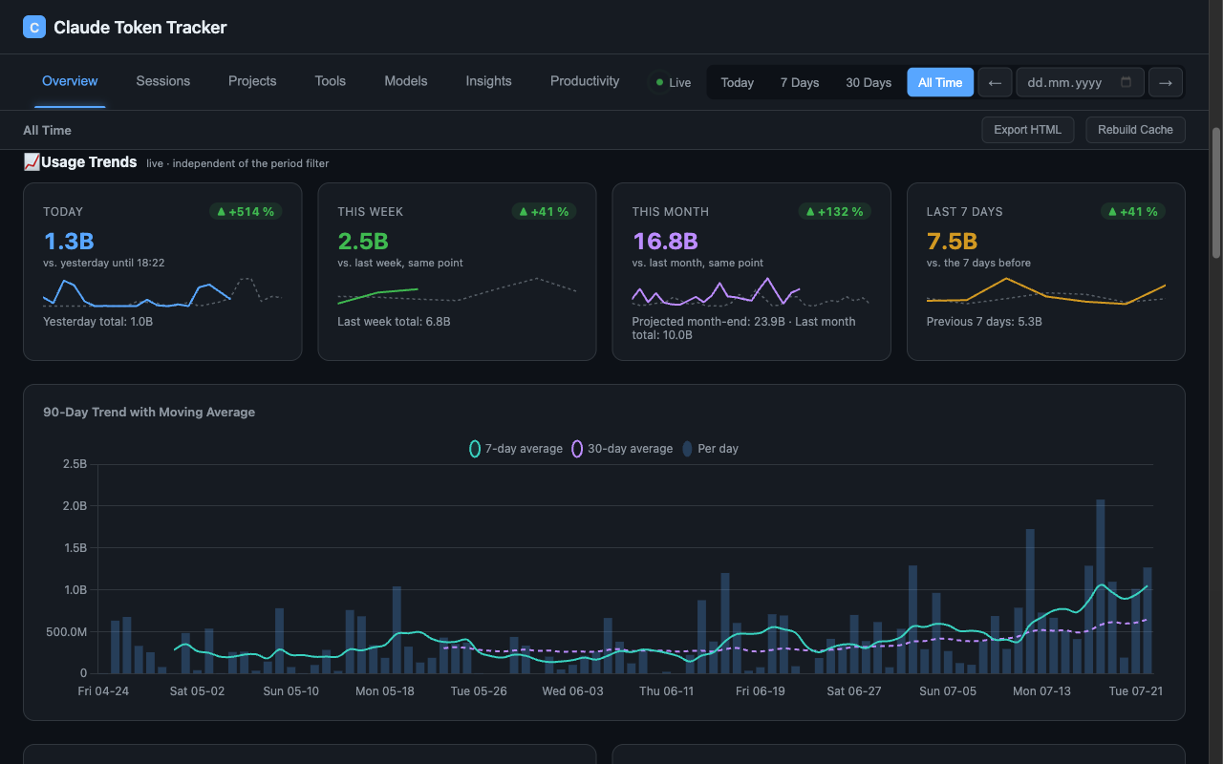Click the Export HTML button

point(1028,130)
